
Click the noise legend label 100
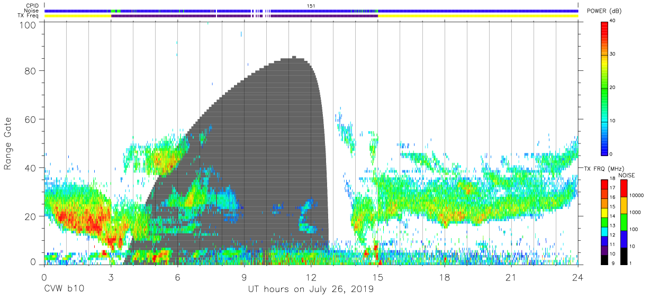(634, 229)
